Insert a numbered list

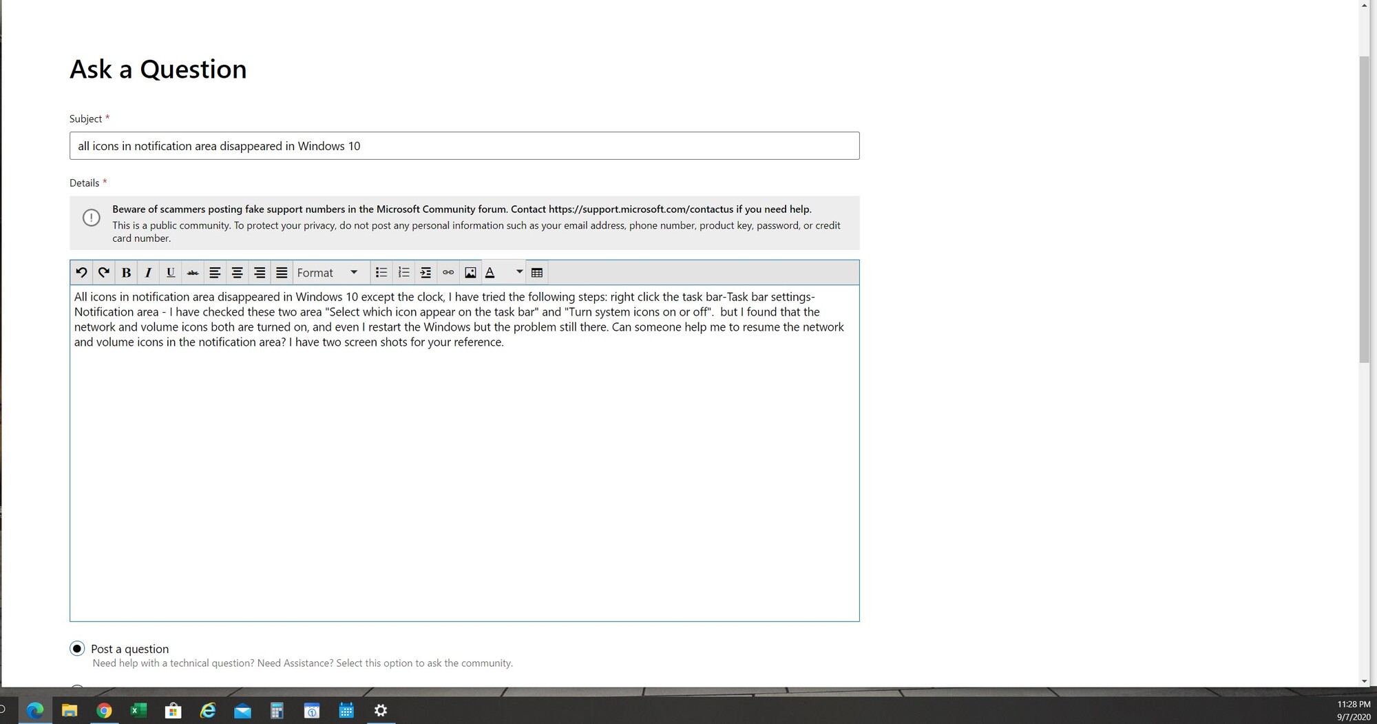pyautogui.click(x=403, y=273)
